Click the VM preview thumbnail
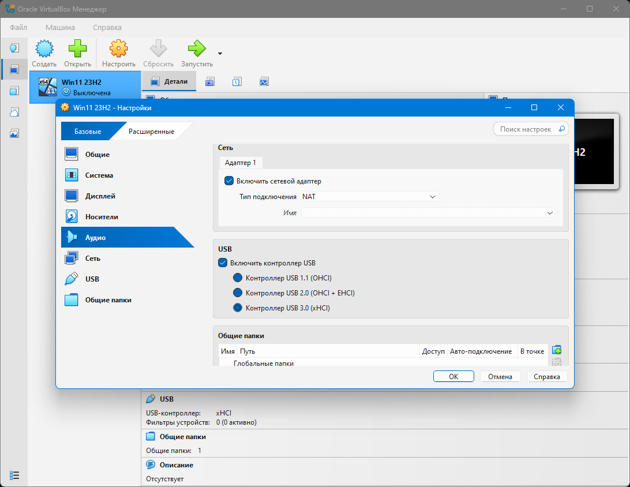This screenshot has height=487, width=630. point(597,152)
